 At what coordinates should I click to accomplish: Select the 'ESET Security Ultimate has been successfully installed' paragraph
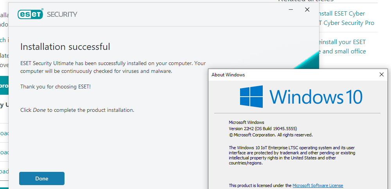point(113,67)
